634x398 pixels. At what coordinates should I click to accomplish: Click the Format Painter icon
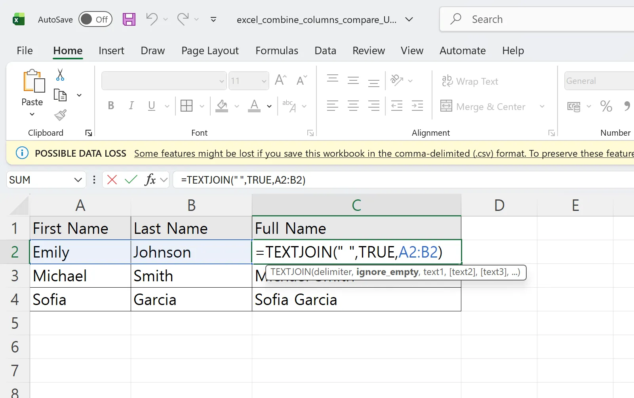[60, 115]
